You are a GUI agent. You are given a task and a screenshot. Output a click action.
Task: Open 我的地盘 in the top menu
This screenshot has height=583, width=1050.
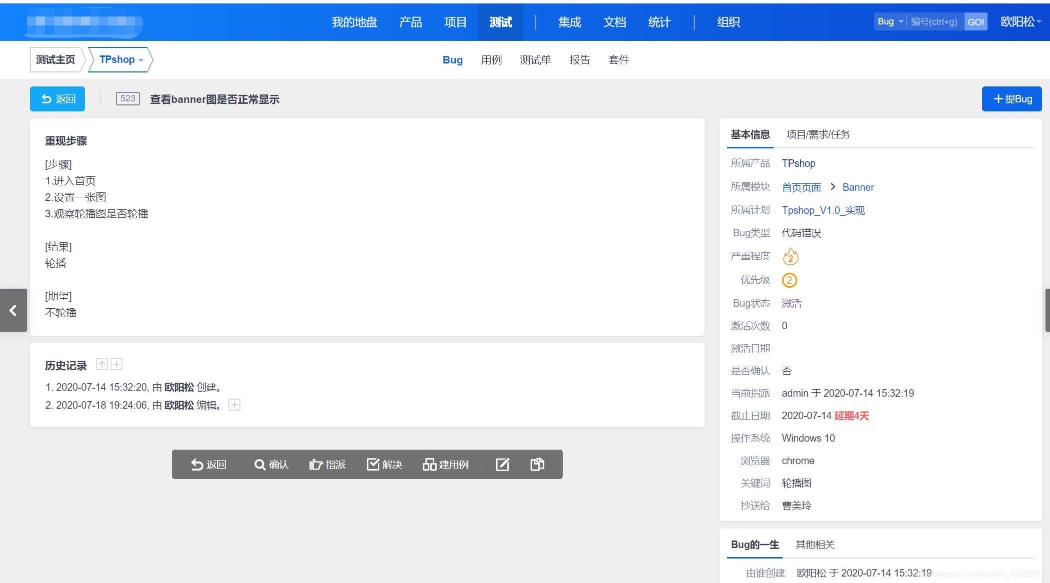tap(354, 22)
